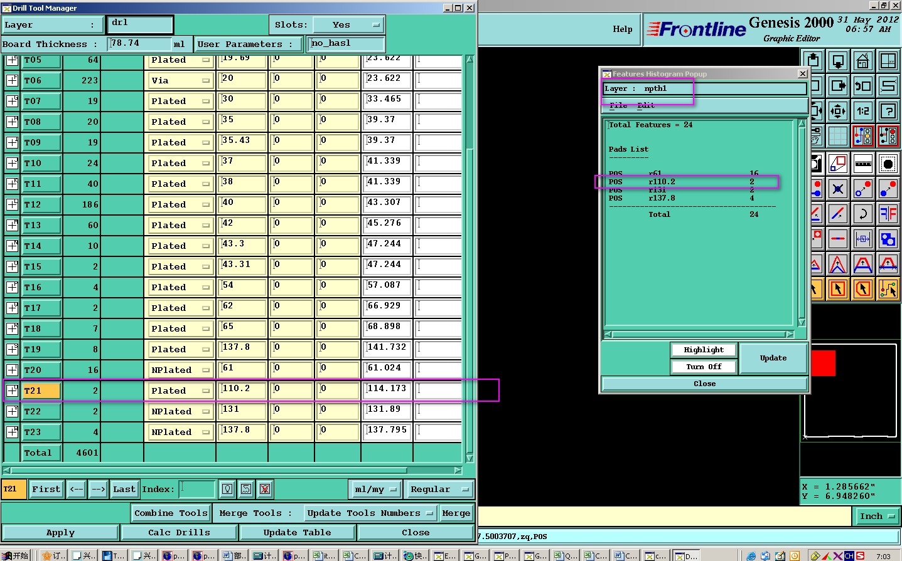This screenshot has width=902, height=561.
Task: Select the mirror F icon
Action: pyautogui.click(x=888, y=214)
